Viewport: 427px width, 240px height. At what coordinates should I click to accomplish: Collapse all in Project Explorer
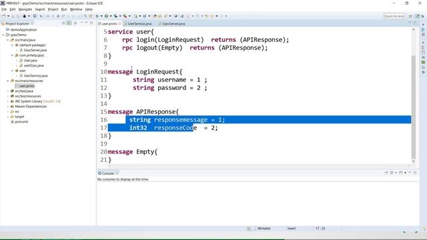point(63,23)
